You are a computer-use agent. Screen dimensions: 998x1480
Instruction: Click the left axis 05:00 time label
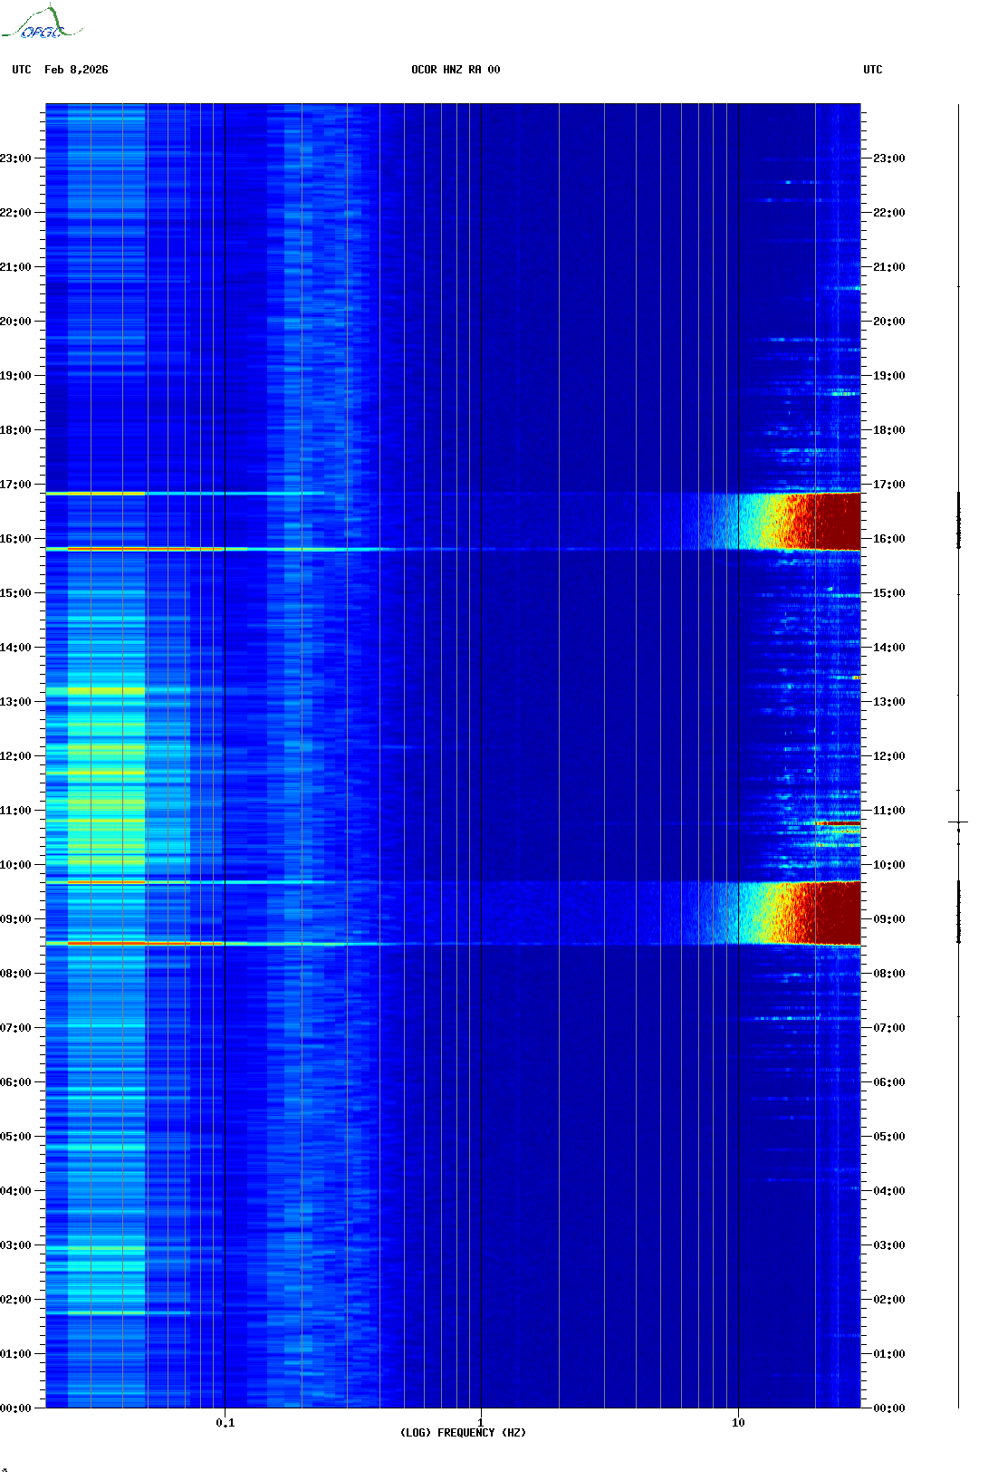(x=15, y=1137)
